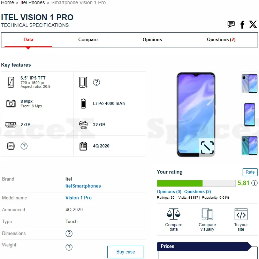Image resolution: width=259 pixels, height=259 pixels.
Task: Click the Compare data scales icon
Action: click(174, 214)
